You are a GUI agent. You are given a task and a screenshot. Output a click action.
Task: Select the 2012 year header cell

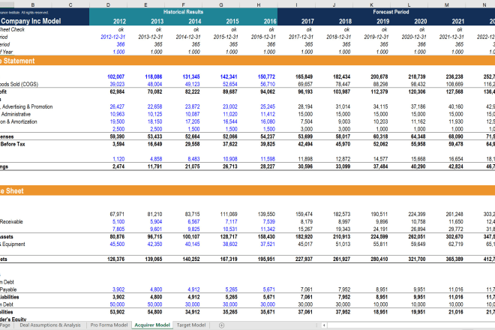pos(119,22)
